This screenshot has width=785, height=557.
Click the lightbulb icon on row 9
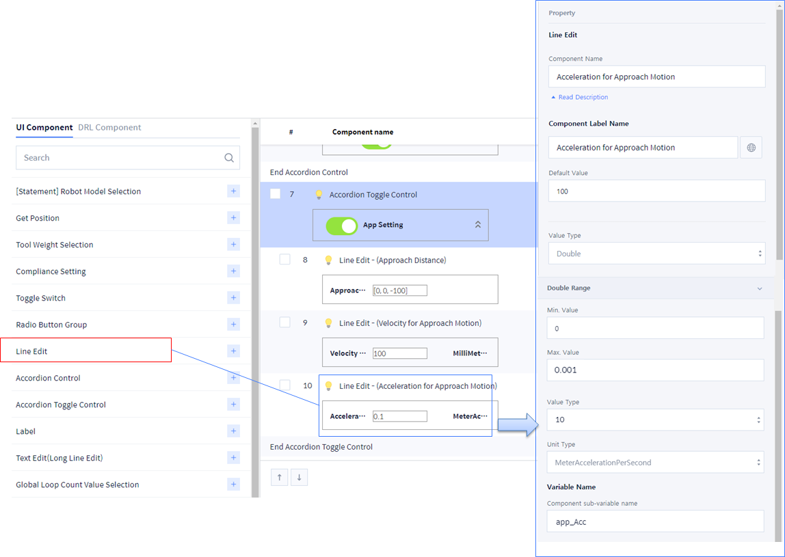328,323
